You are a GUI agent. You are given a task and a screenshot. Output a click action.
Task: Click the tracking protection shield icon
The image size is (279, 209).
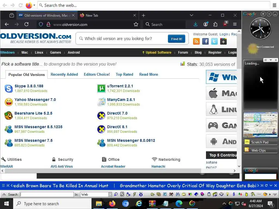click(x=41, y=24)
